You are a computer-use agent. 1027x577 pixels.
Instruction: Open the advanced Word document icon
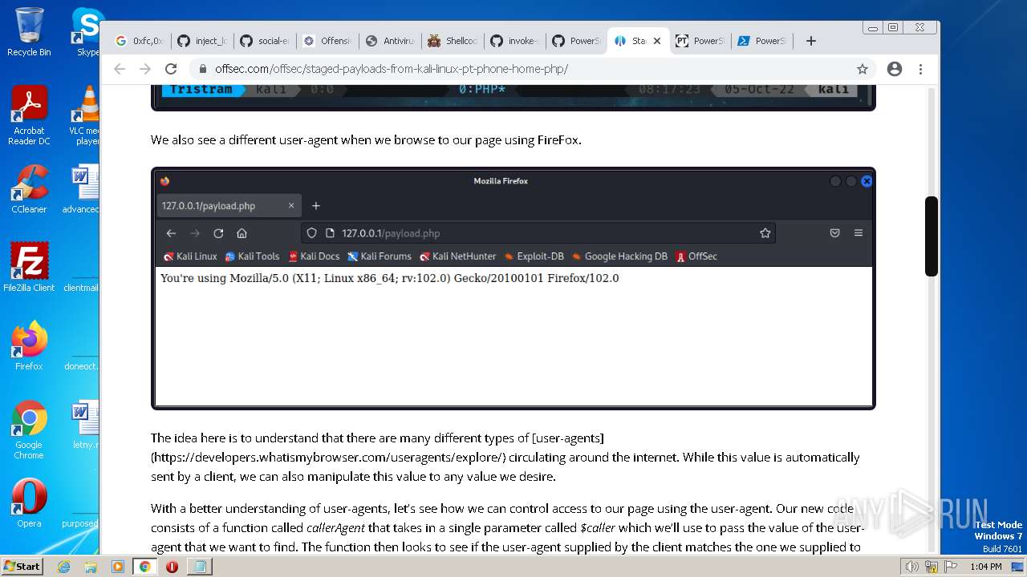pyautogui.click(x=83, y=189)
